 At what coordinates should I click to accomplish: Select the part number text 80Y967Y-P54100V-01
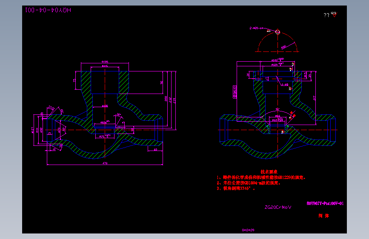coord(325,203)
